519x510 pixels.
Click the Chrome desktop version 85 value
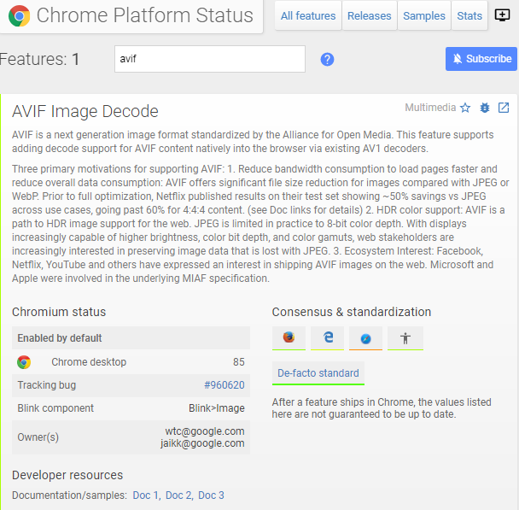pyautogui.click(x=239, y=362)
